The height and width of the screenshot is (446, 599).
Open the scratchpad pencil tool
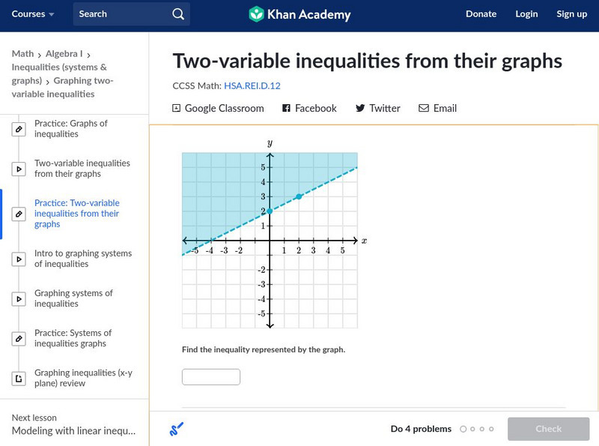click(x=177, y=430)
